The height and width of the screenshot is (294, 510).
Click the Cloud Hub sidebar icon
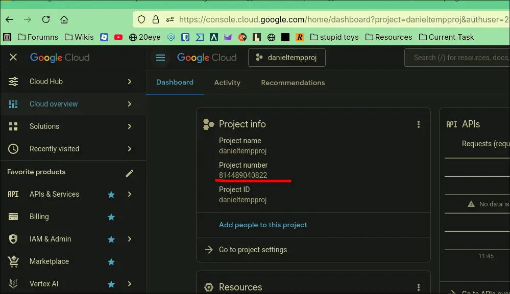tap(13, 82)
